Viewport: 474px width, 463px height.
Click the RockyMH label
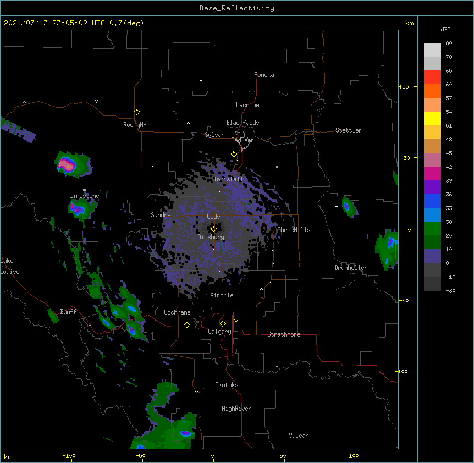click(x=135, y=124)
